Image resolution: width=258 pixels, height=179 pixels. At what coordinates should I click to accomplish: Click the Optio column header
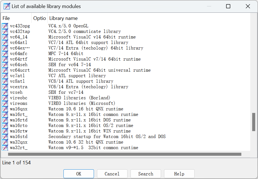click(x=39, y=18)
